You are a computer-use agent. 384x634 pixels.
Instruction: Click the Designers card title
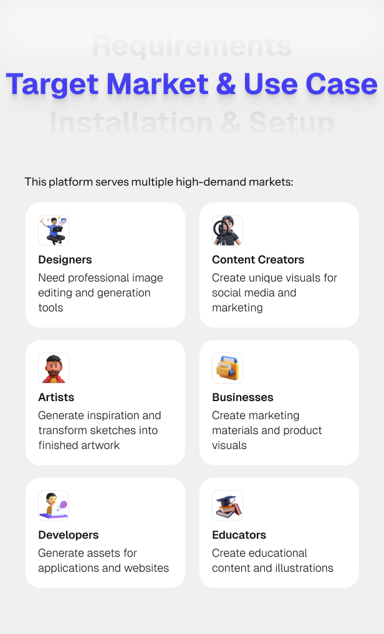point(65,260)
